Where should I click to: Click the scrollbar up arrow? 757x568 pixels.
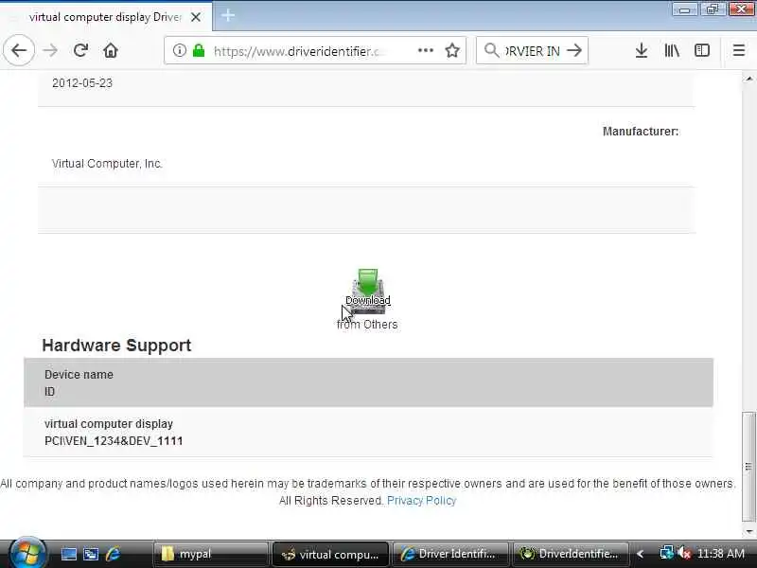click(748, 79)
